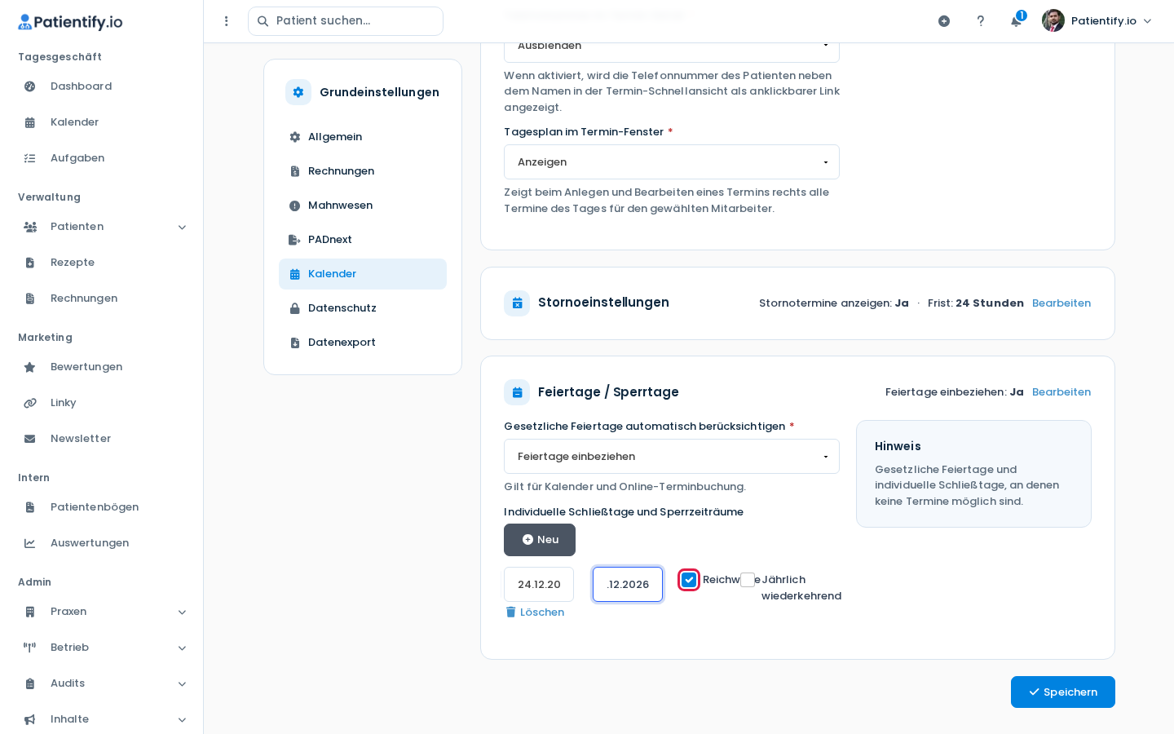Image resolution: width=1174 pixels, height=734 pixels.
Task: Open the help question mark icon
Action: [981, 21]
